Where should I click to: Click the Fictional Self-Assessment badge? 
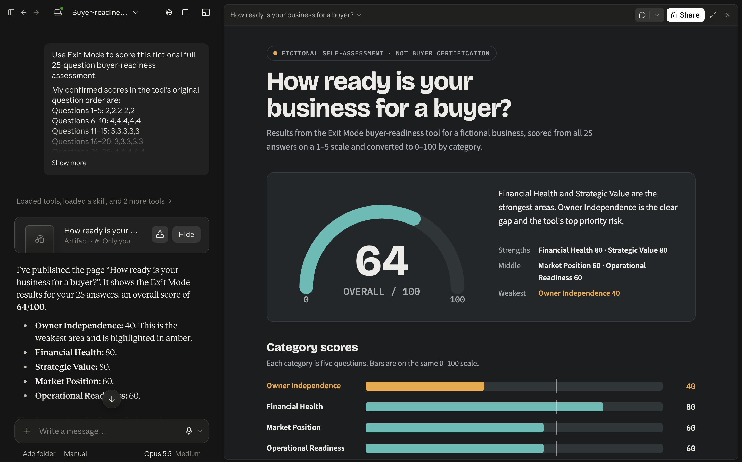pos(381,53)
